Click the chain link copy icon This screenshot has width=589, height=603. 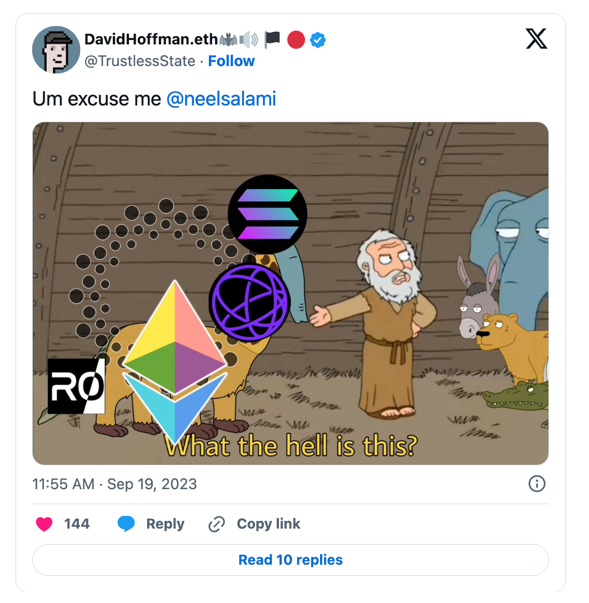(217, 524)
